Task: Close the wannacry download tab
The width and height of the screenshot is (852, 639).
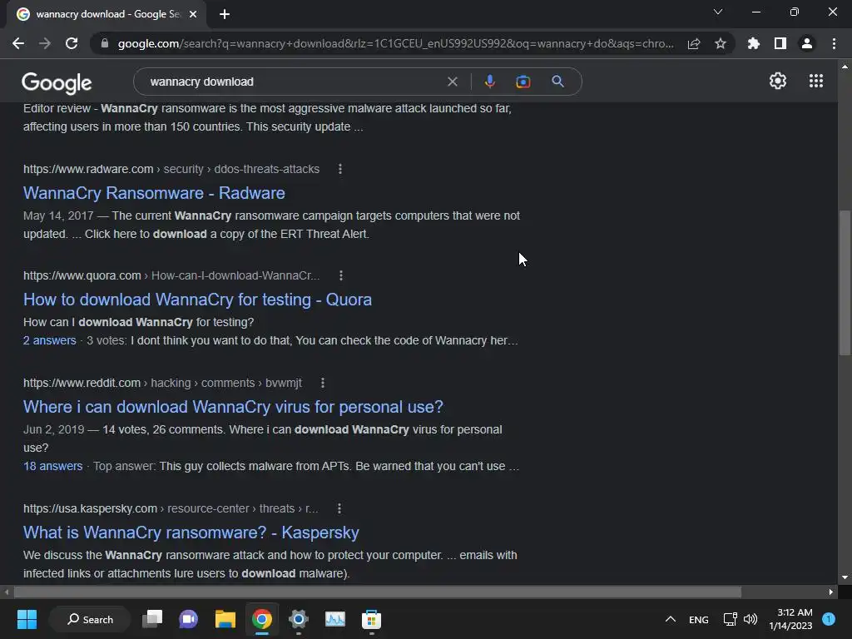Action: pos(193,14)
